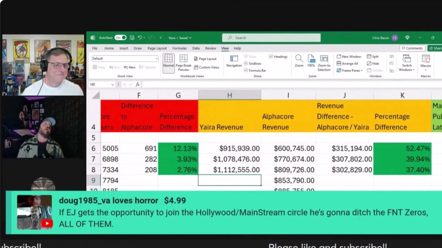Open the Sheet View Default dropdown
Viewport: 442px width, 248px height.
[x=125, y=59]
